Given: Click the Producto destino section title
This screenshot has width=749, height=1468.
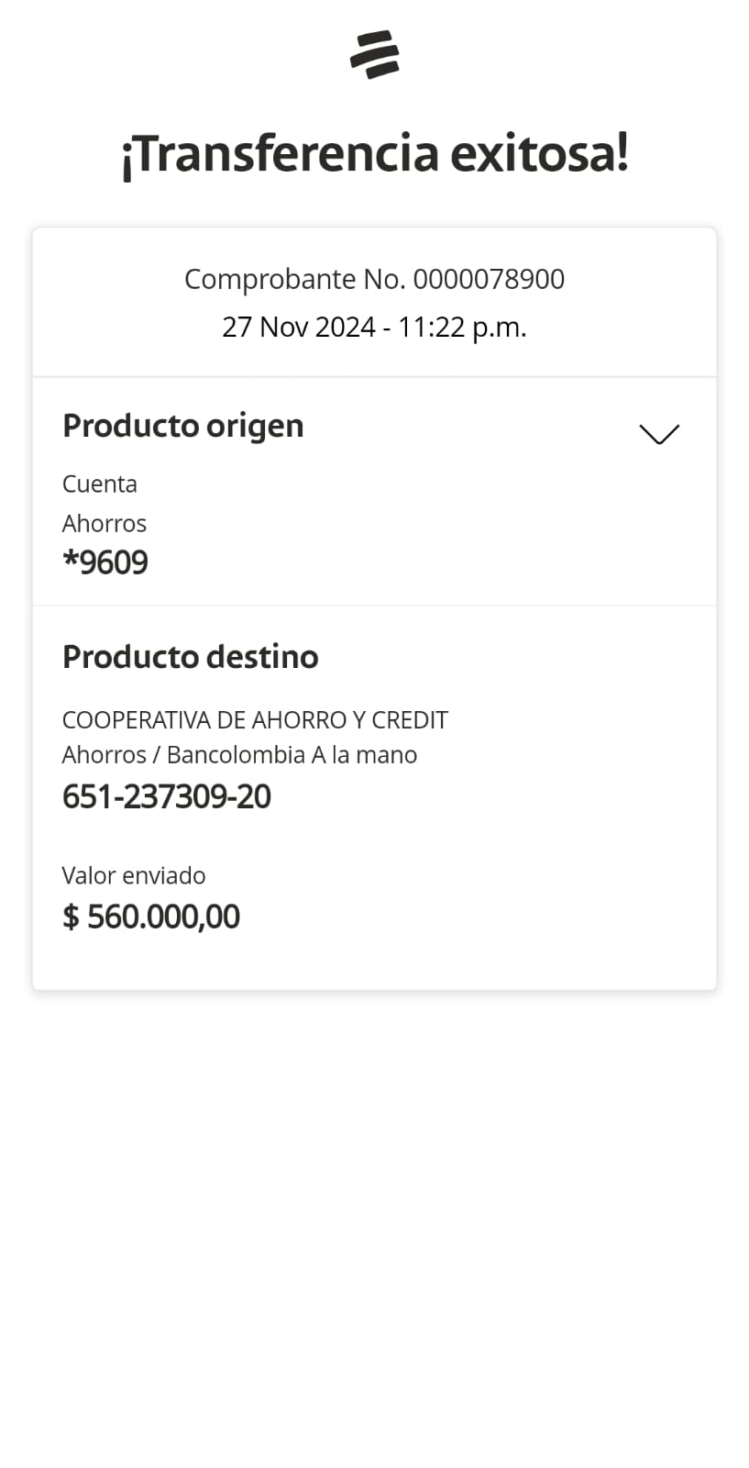Looking at the screenshot, I should (x=190, y=657).
